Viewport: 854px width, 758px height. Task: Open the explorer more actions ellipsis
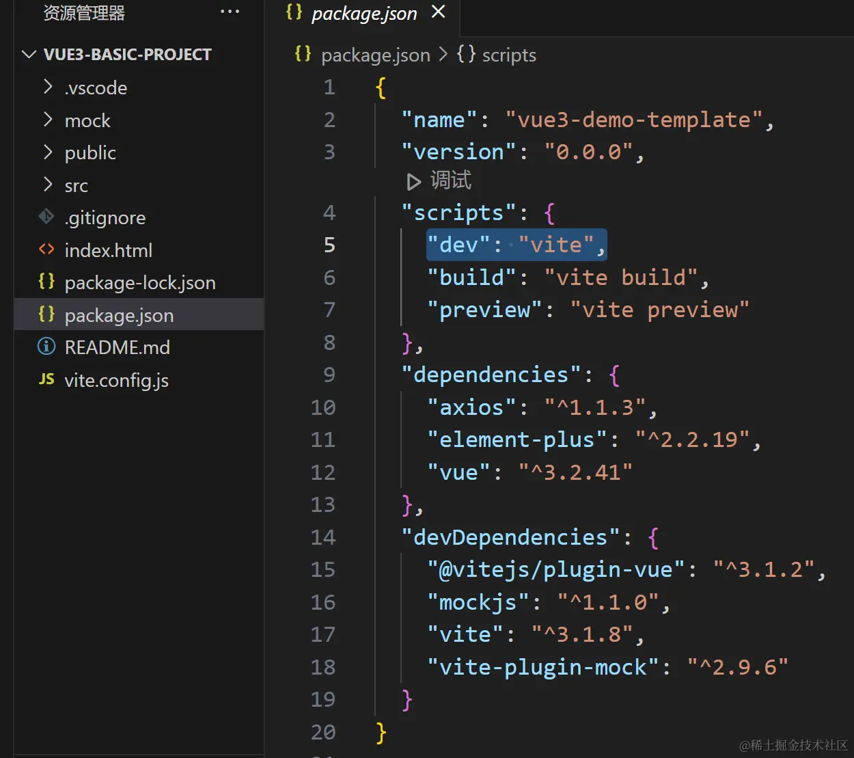tap(230, 12)
